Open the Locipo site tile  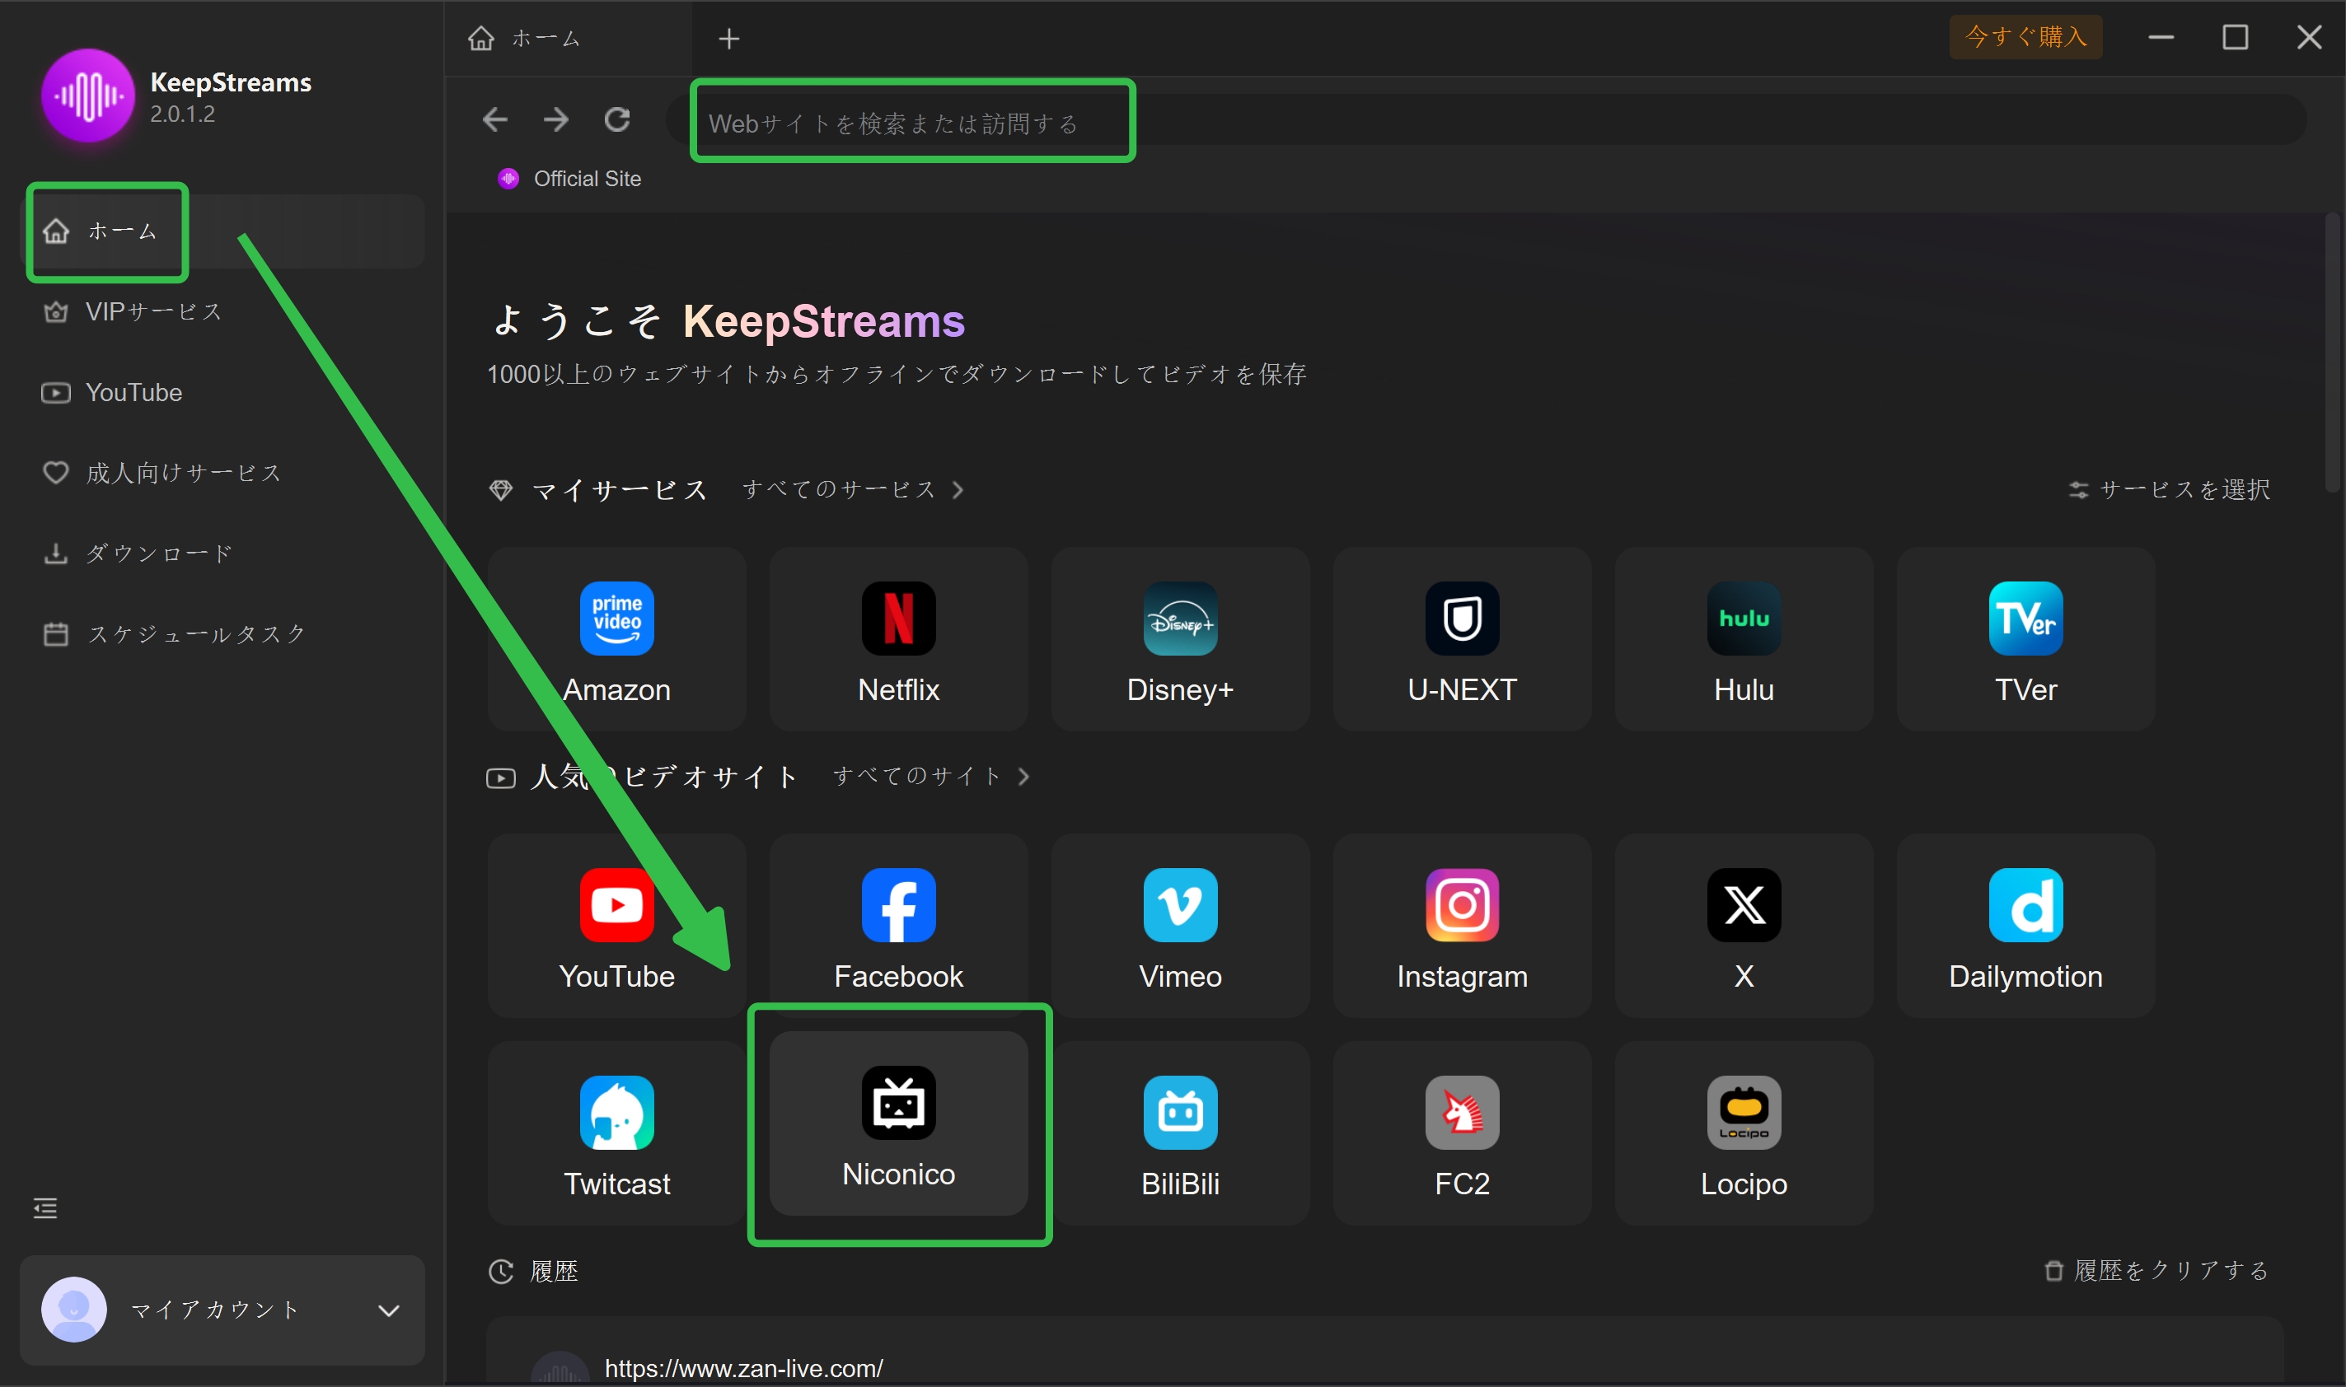[x=1744, y=1133]
